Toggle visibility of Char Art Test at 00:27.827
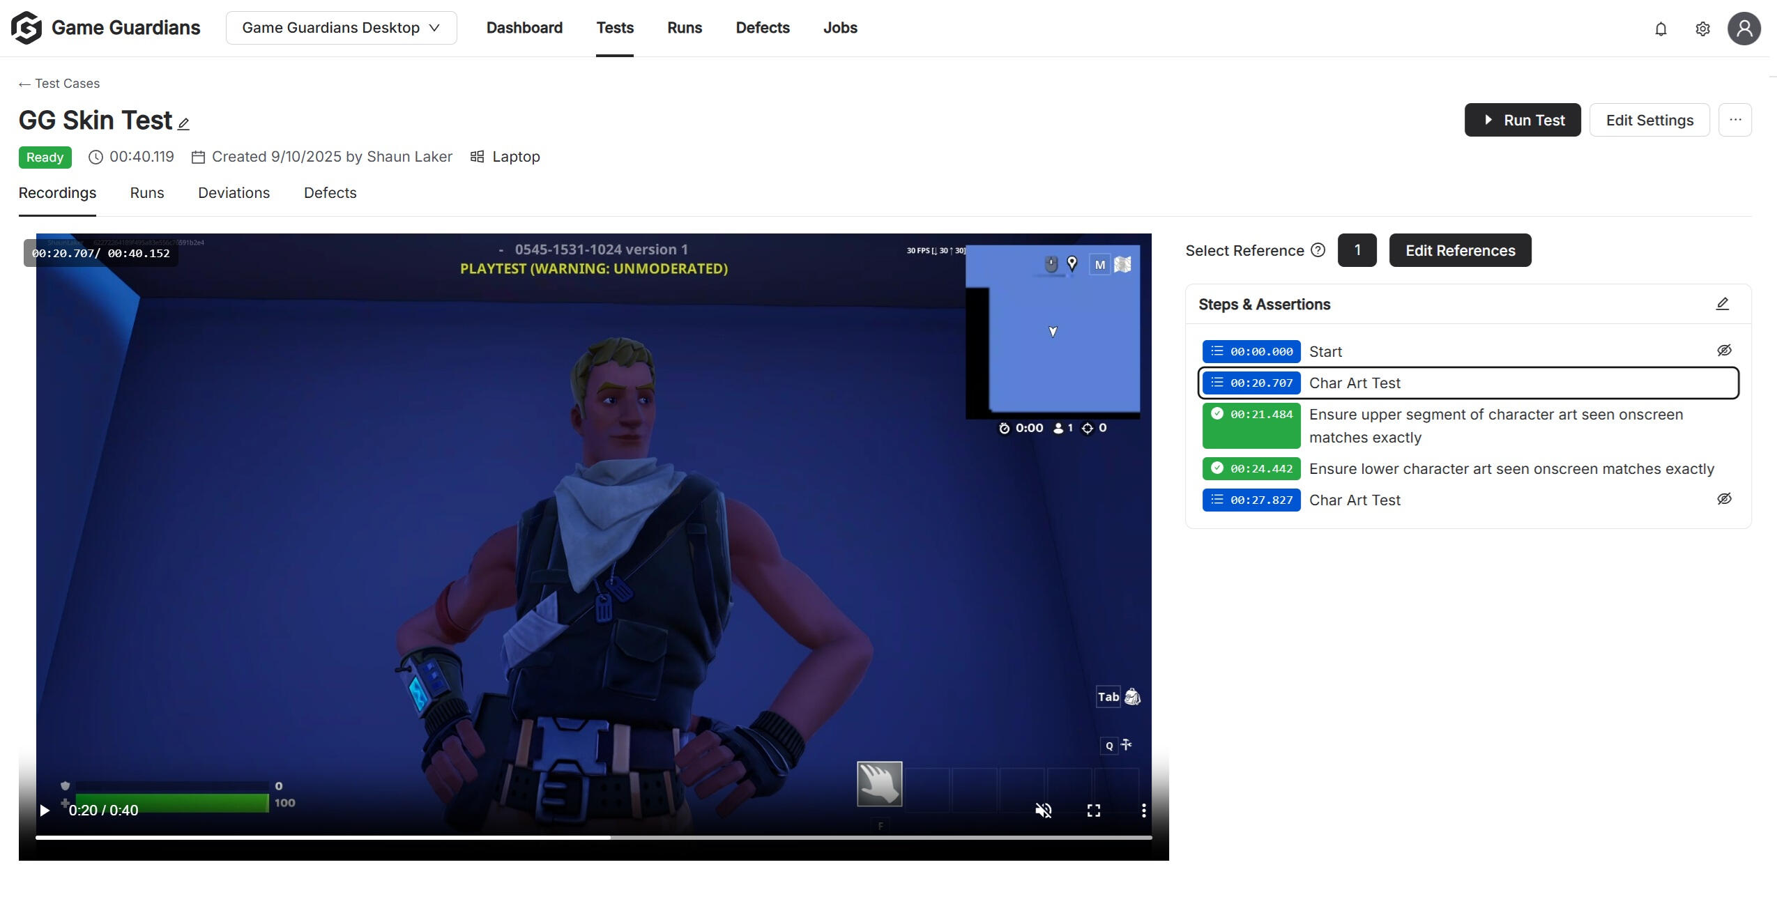This screenshot has width=1777, height=906. pyautogui.click(x=1723, y=499)
